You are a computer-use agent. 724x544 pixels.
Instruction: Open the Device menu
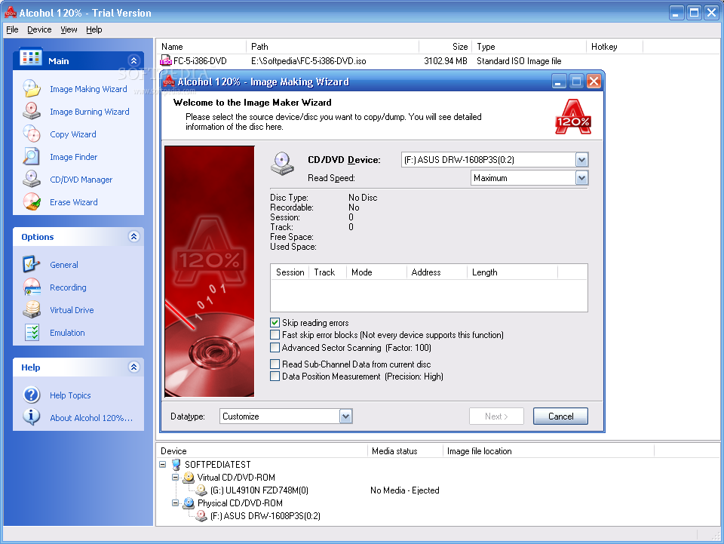pyautogui.click(x=39, y=29)
